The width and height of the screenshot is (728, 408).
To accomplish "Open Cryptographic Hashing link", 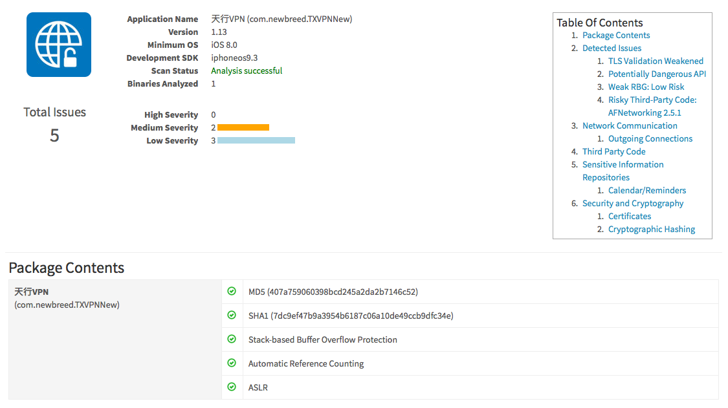I will point(652,230).
